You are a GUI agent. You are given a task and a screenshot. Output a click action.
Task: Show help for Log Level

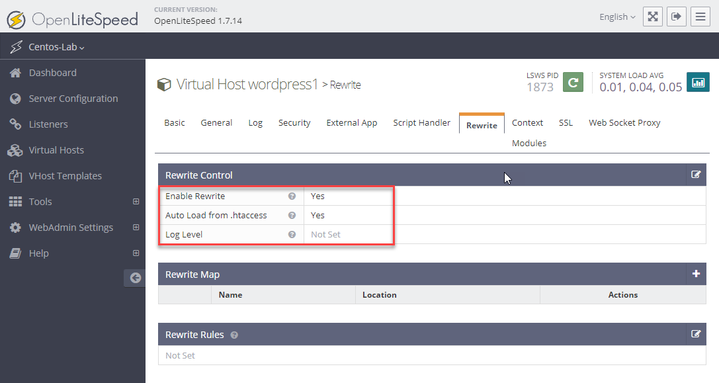pos(292,234)
